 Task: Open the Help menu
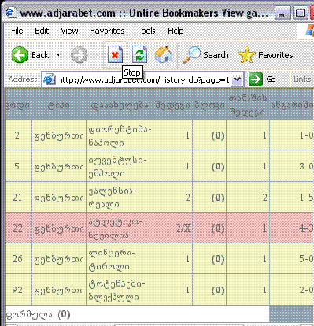175,31
